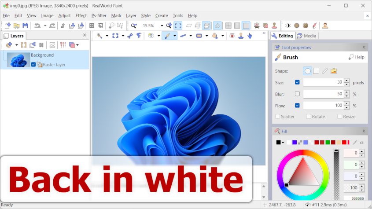372x209 pixels.
Task: Select the paint bucket fill tool
Action: [215, 36]
